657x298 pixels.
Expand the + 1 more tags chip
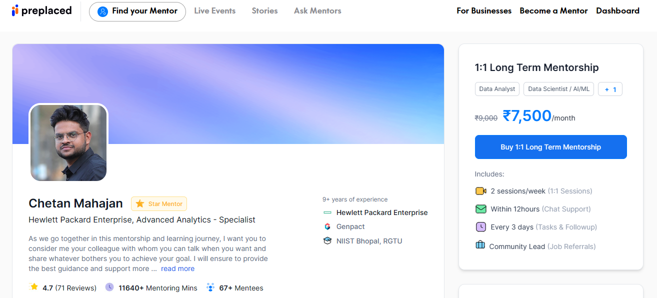coord(610,89)
